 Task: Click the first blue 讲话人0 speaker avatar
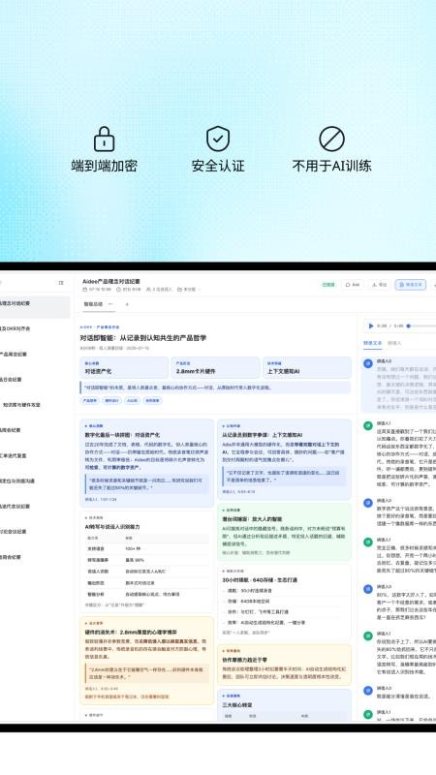(x=368, y=363)
